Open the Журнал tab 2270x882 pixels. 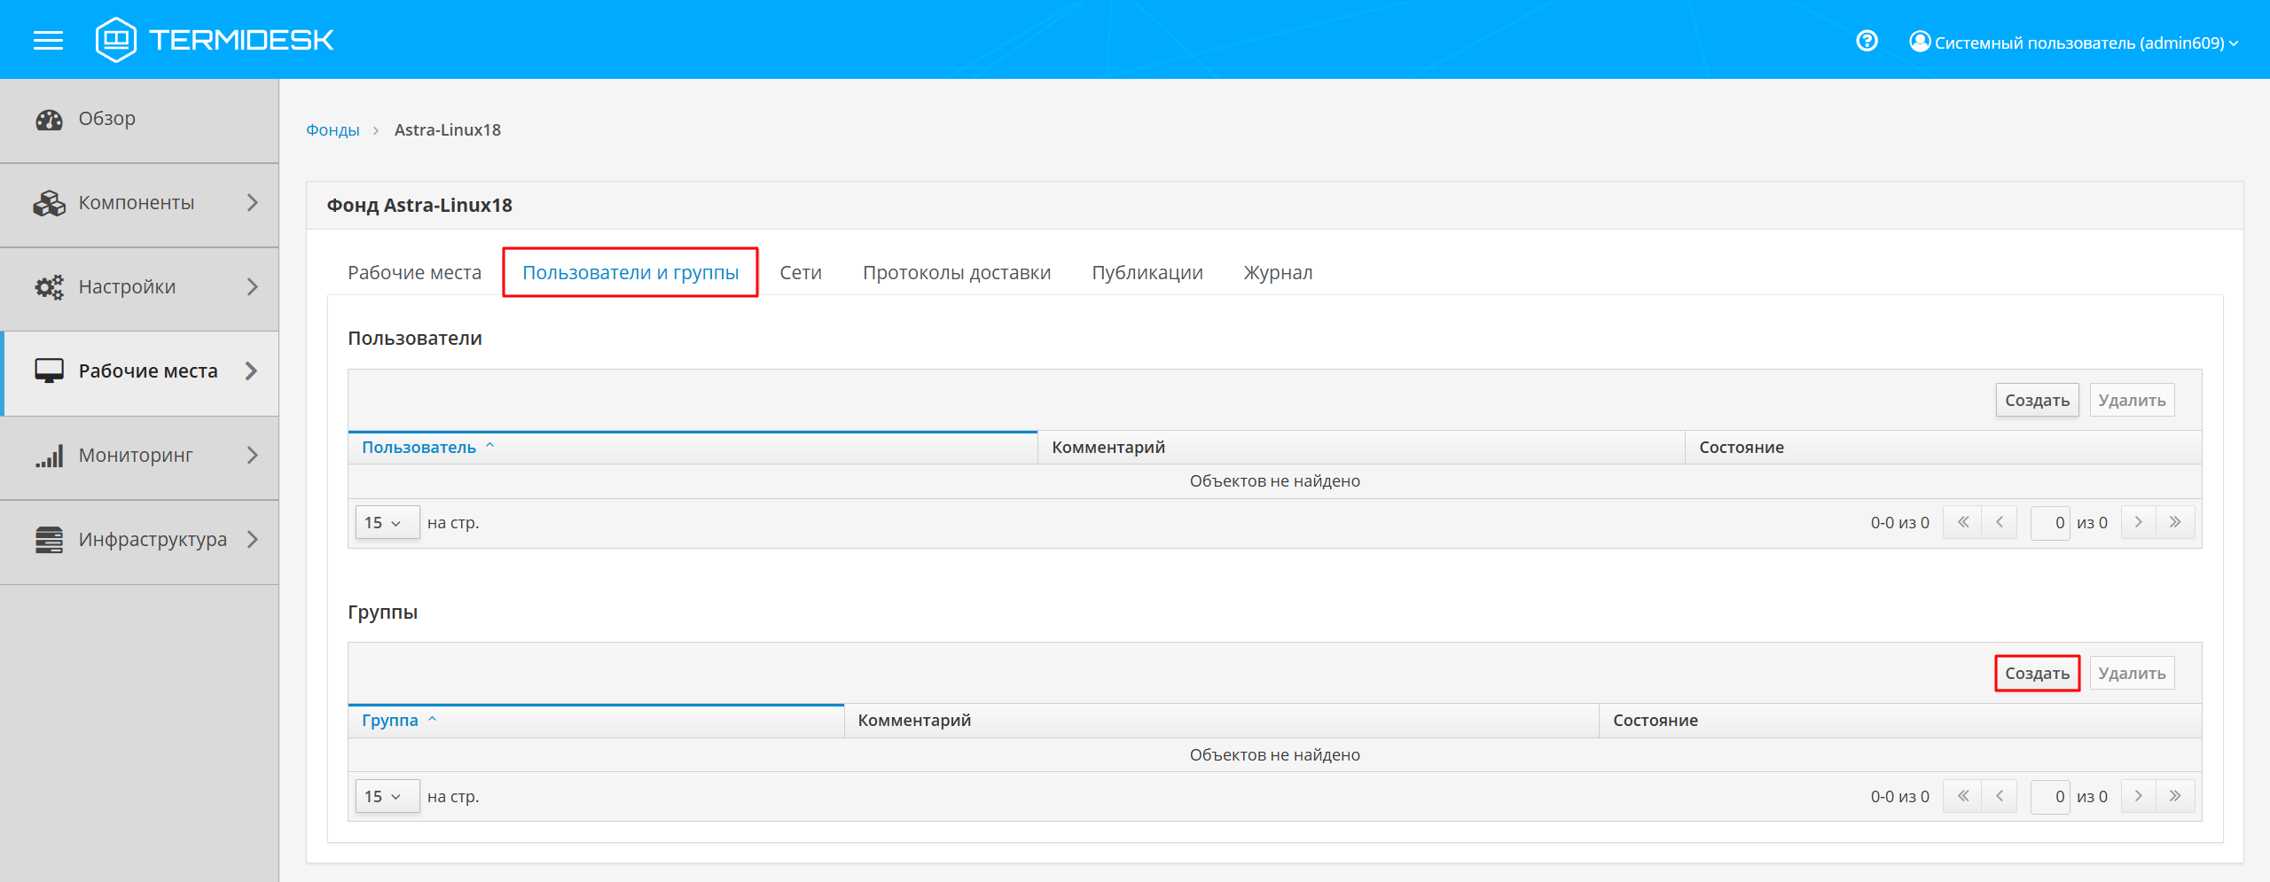tap(1277, 273)
